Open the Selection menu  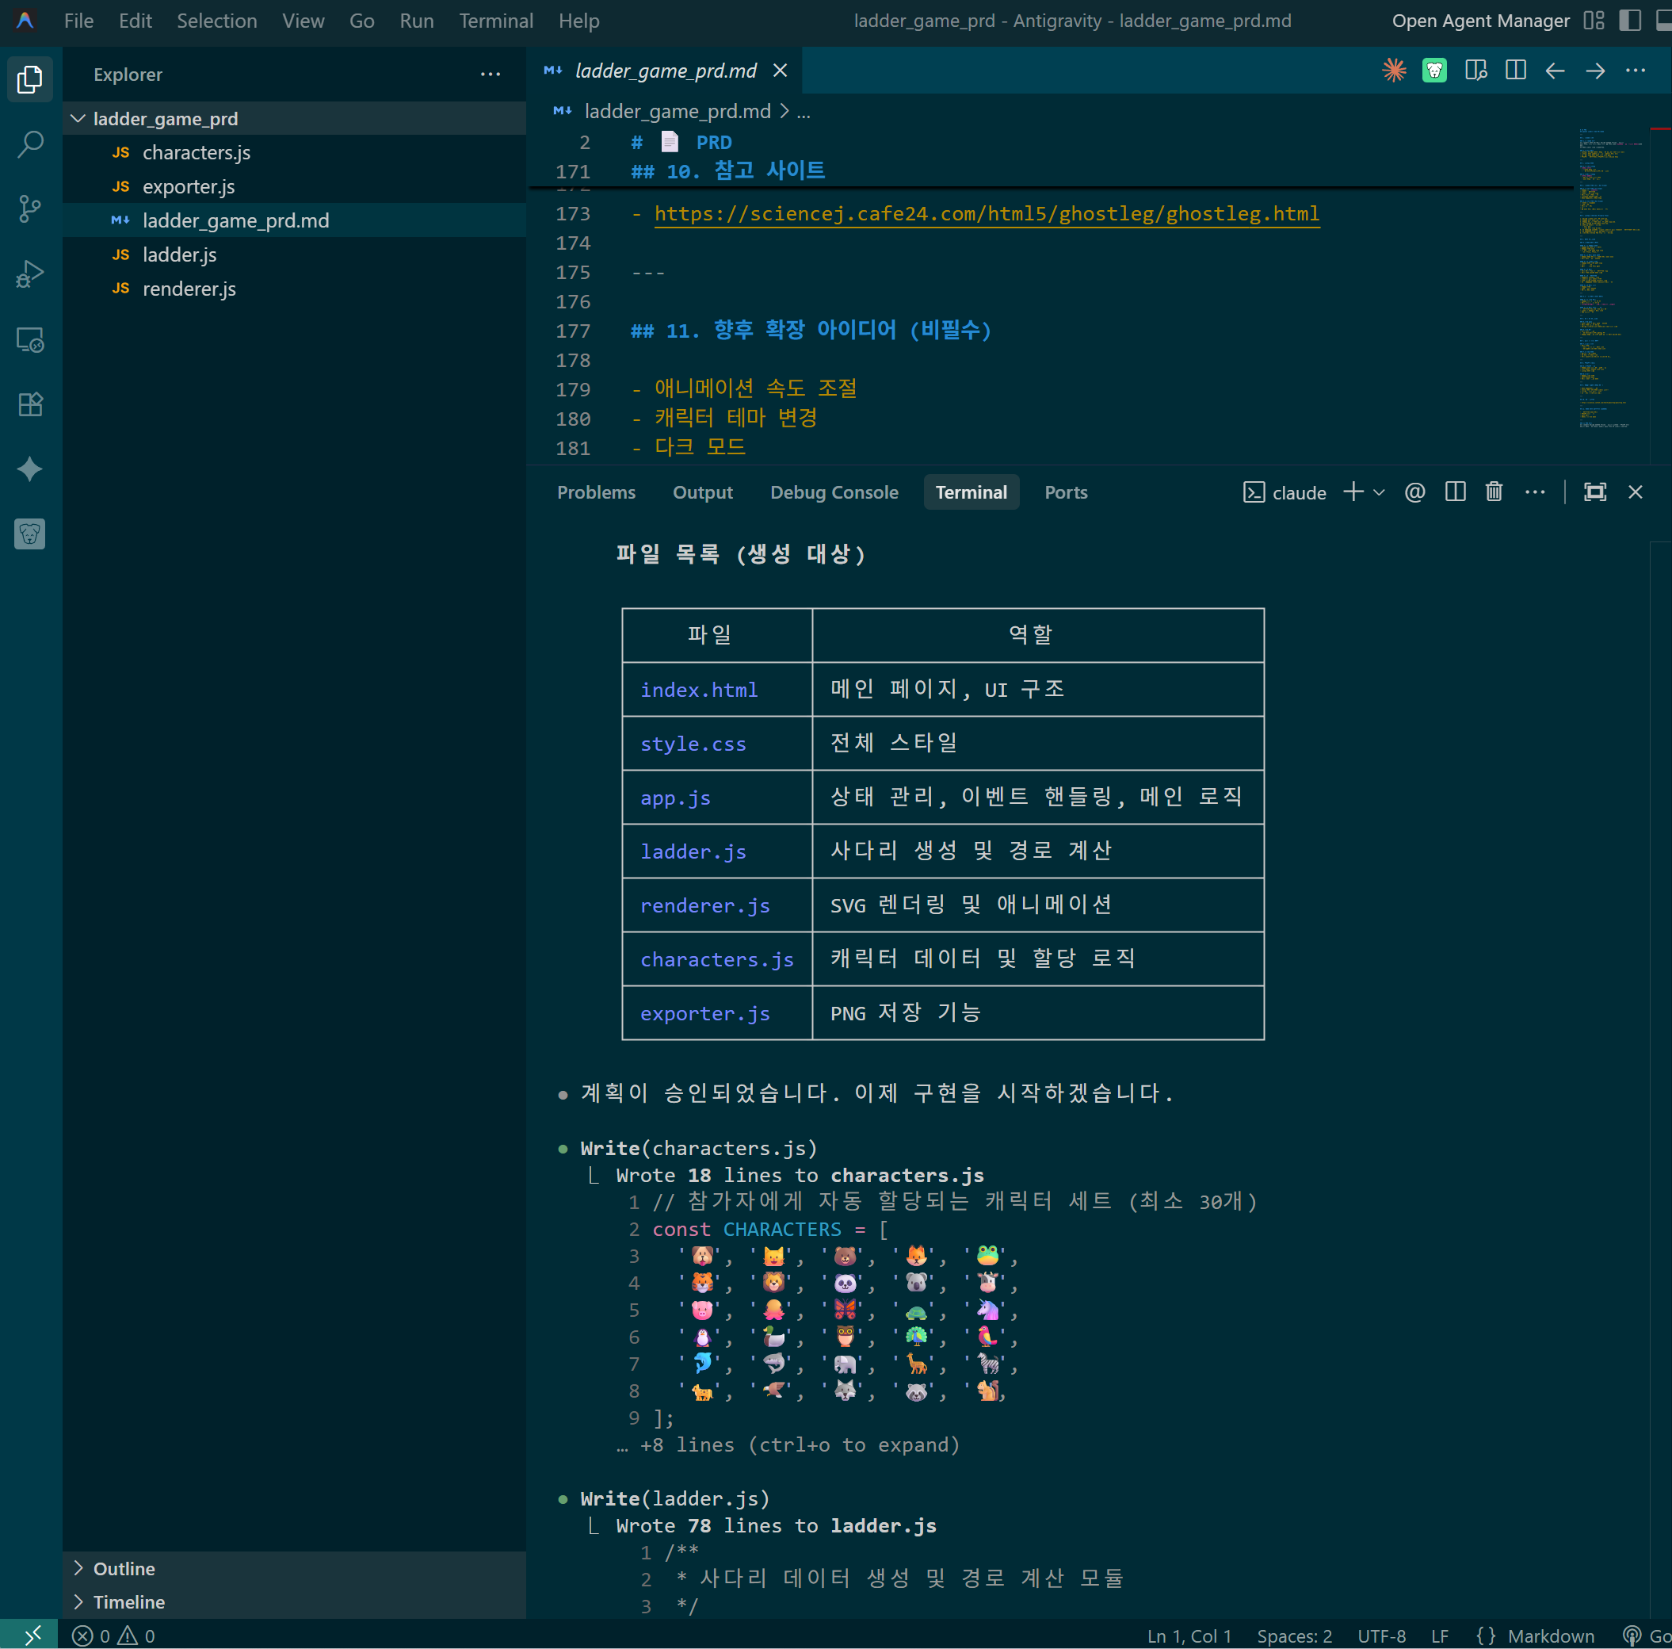click(216, 20)
